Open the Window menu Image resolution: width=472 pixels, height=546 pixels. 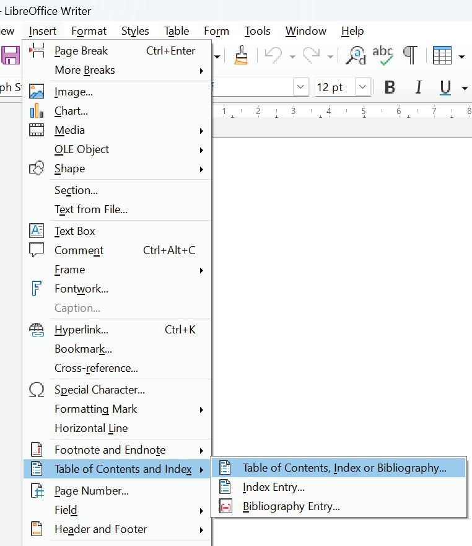pos(305,31)
